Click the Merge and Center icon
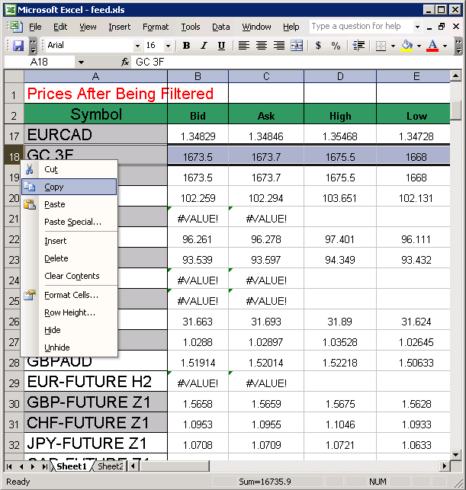 297,46
